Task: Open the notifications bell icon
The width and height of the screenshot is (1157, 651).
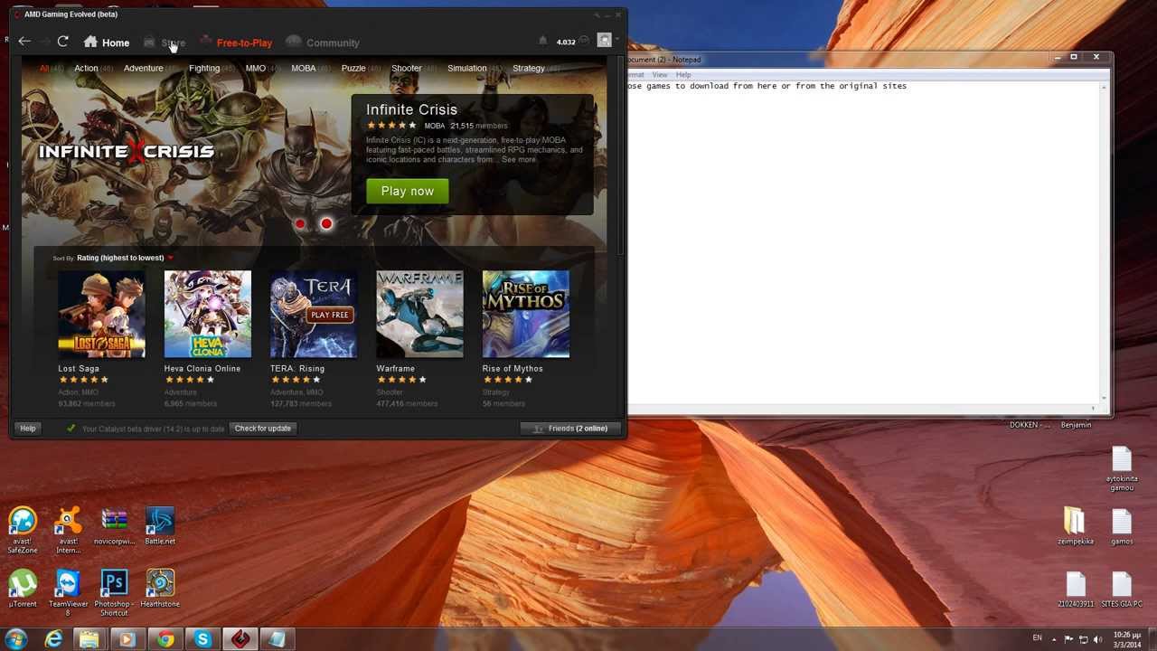Action: point(542,41)
